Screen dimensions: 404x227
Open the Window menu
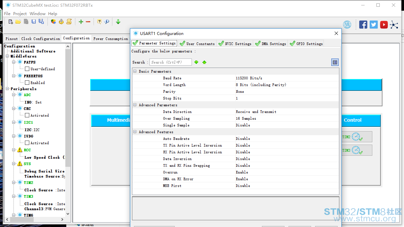point(37,14)
